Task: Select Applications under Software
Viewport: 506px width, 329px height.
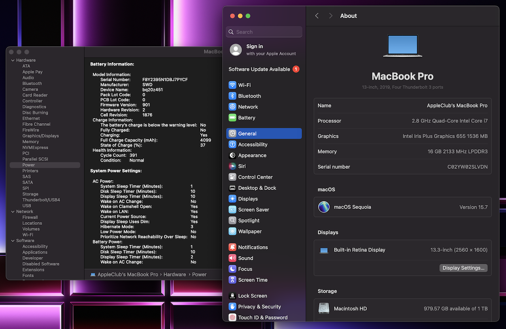Action: click(35, 252)
